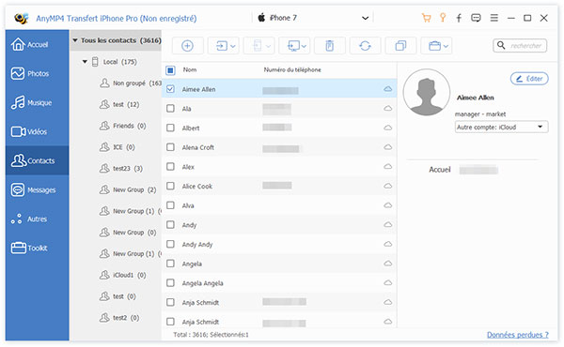This screenshot has width=564, height=347.
Task: Open the Vidéos section
Action: coord(37,131)
